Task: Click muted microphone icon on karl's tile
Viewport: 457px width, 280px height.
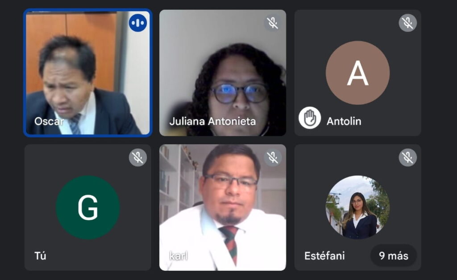Action: pyautogui.click(x=273, y=158)
